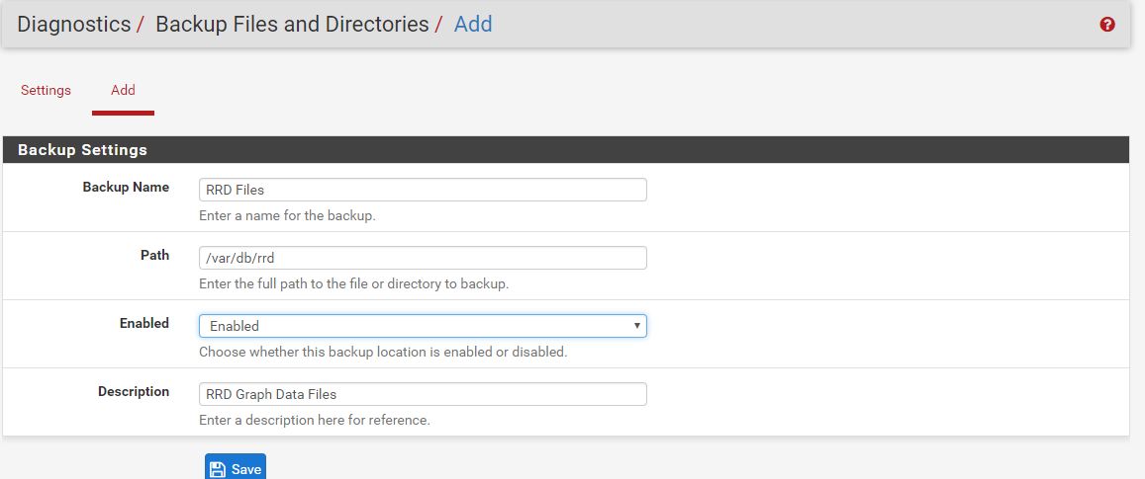Click into the Path input field
This screenshot has height=479, width=1145.
pos(422,258)
